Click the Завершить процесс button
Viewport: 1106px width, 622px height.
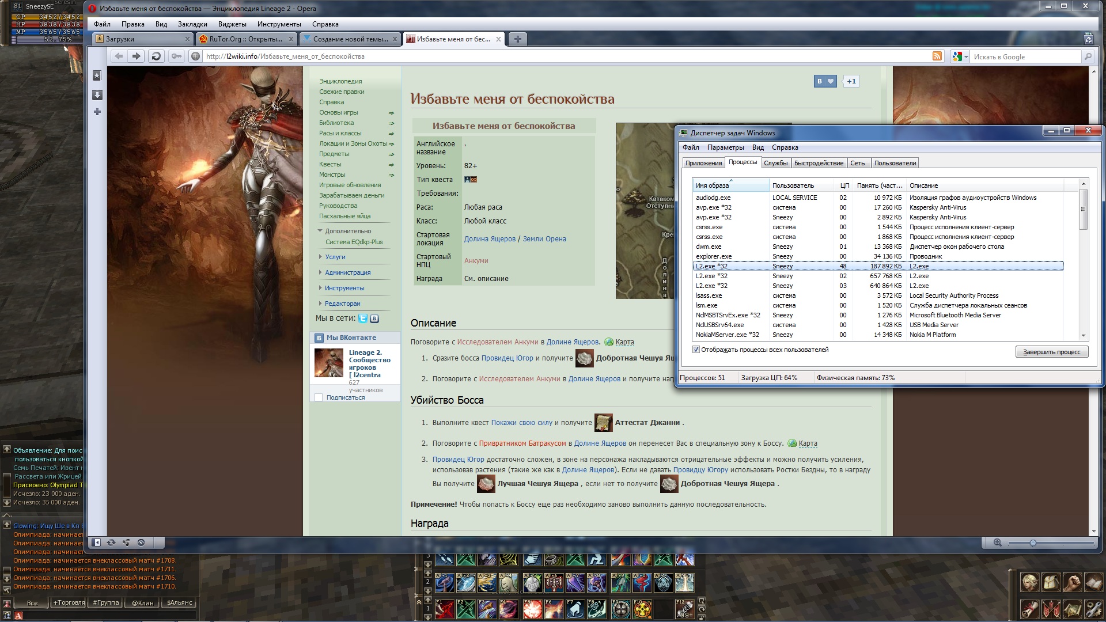(x=1051, y=352)
